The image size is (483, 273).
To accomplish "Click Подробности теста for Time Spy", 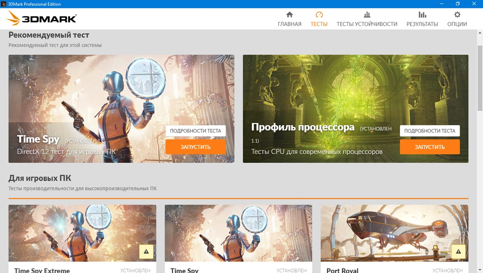I will point(196,131).
